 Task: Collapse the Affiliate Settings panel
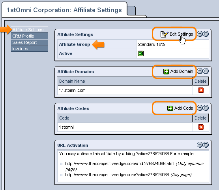click(200, 34)
